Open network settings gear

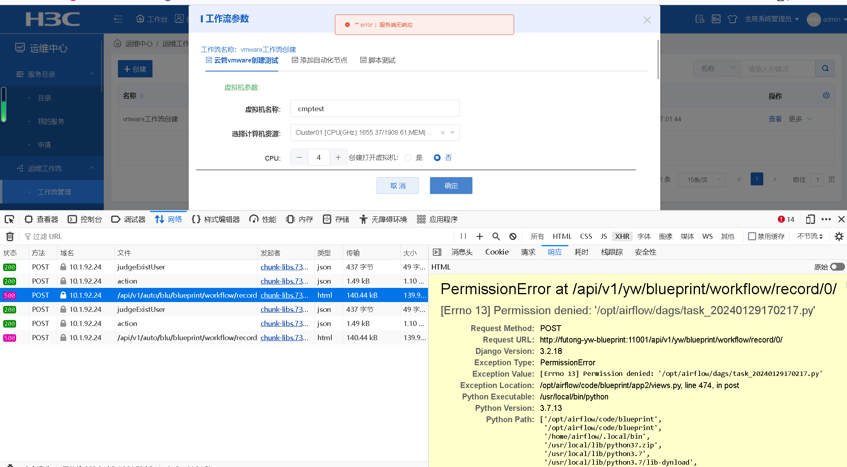point(839,236)
